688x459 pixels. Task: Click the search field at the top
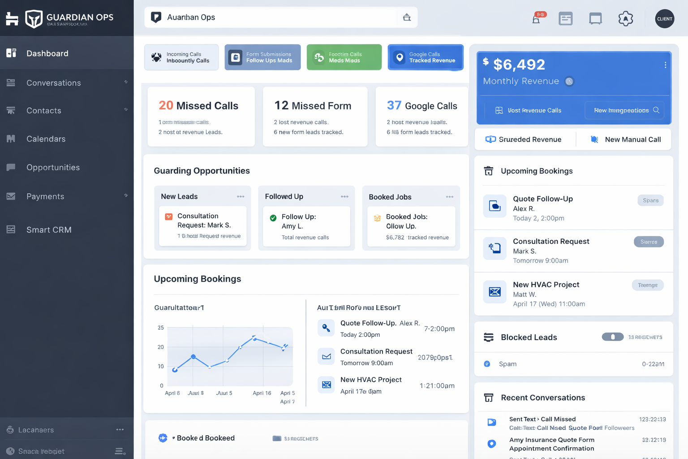[x=269, y=17]
